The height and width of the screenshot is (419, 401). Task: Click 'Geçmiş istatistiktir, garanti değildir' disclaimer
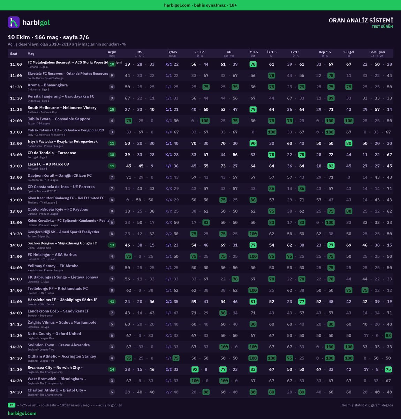point(368,405)
